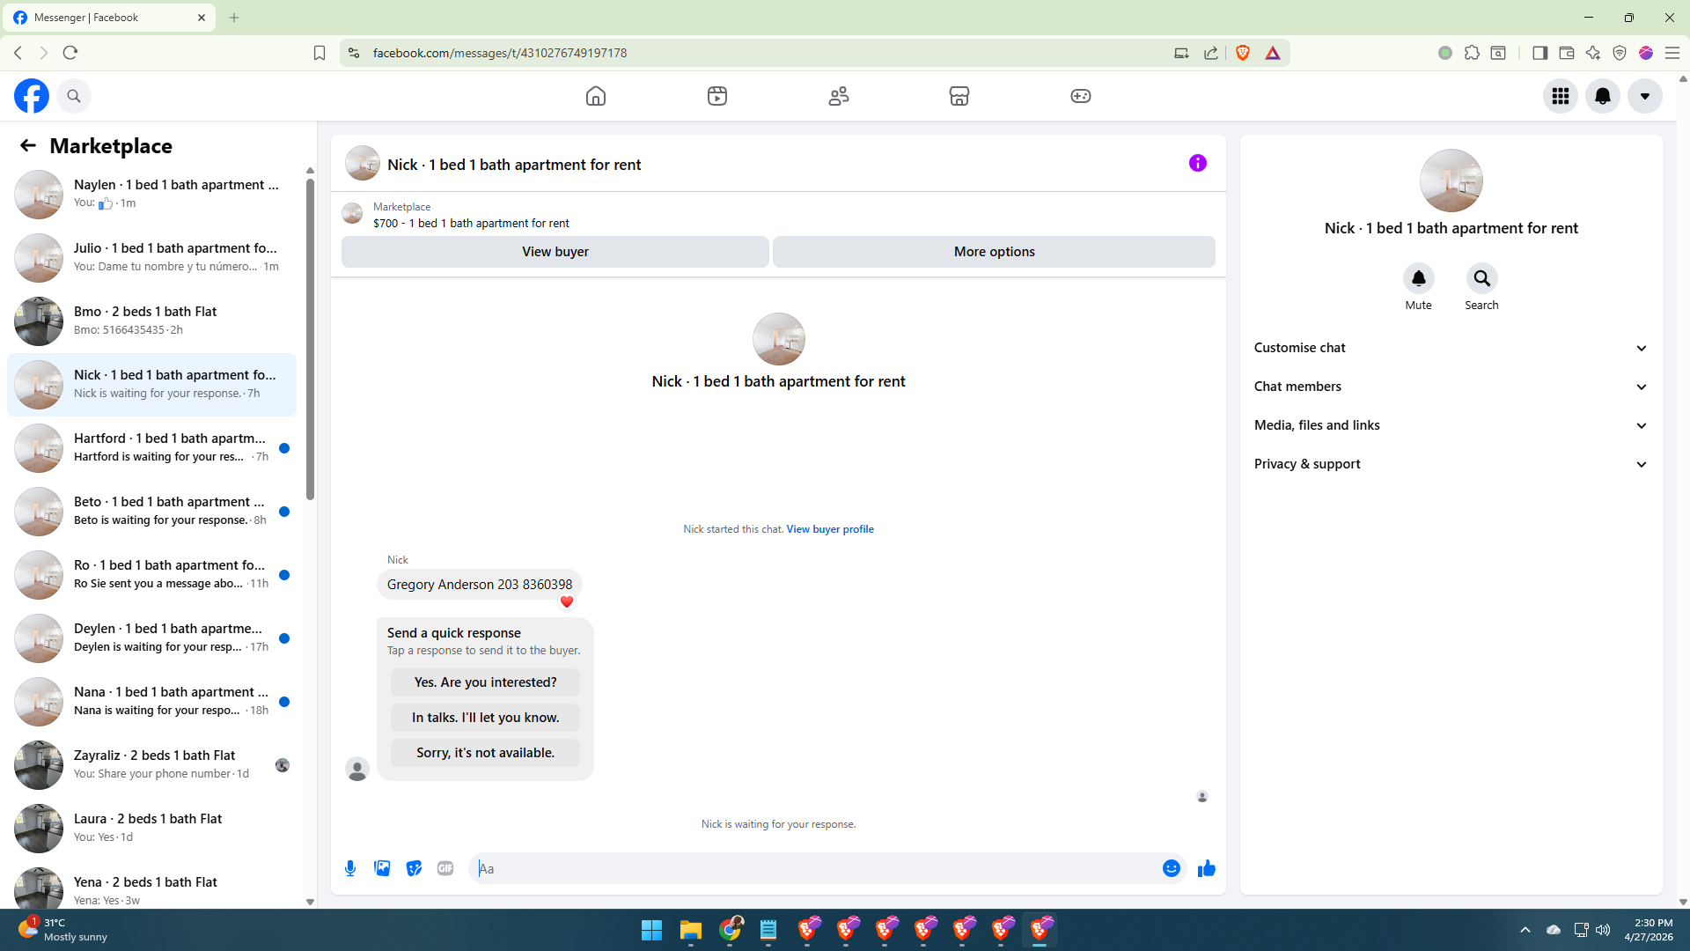Open the notifications bell in header
Image resolution: width=1690 pixels, height=951 pixels.
1603,96
